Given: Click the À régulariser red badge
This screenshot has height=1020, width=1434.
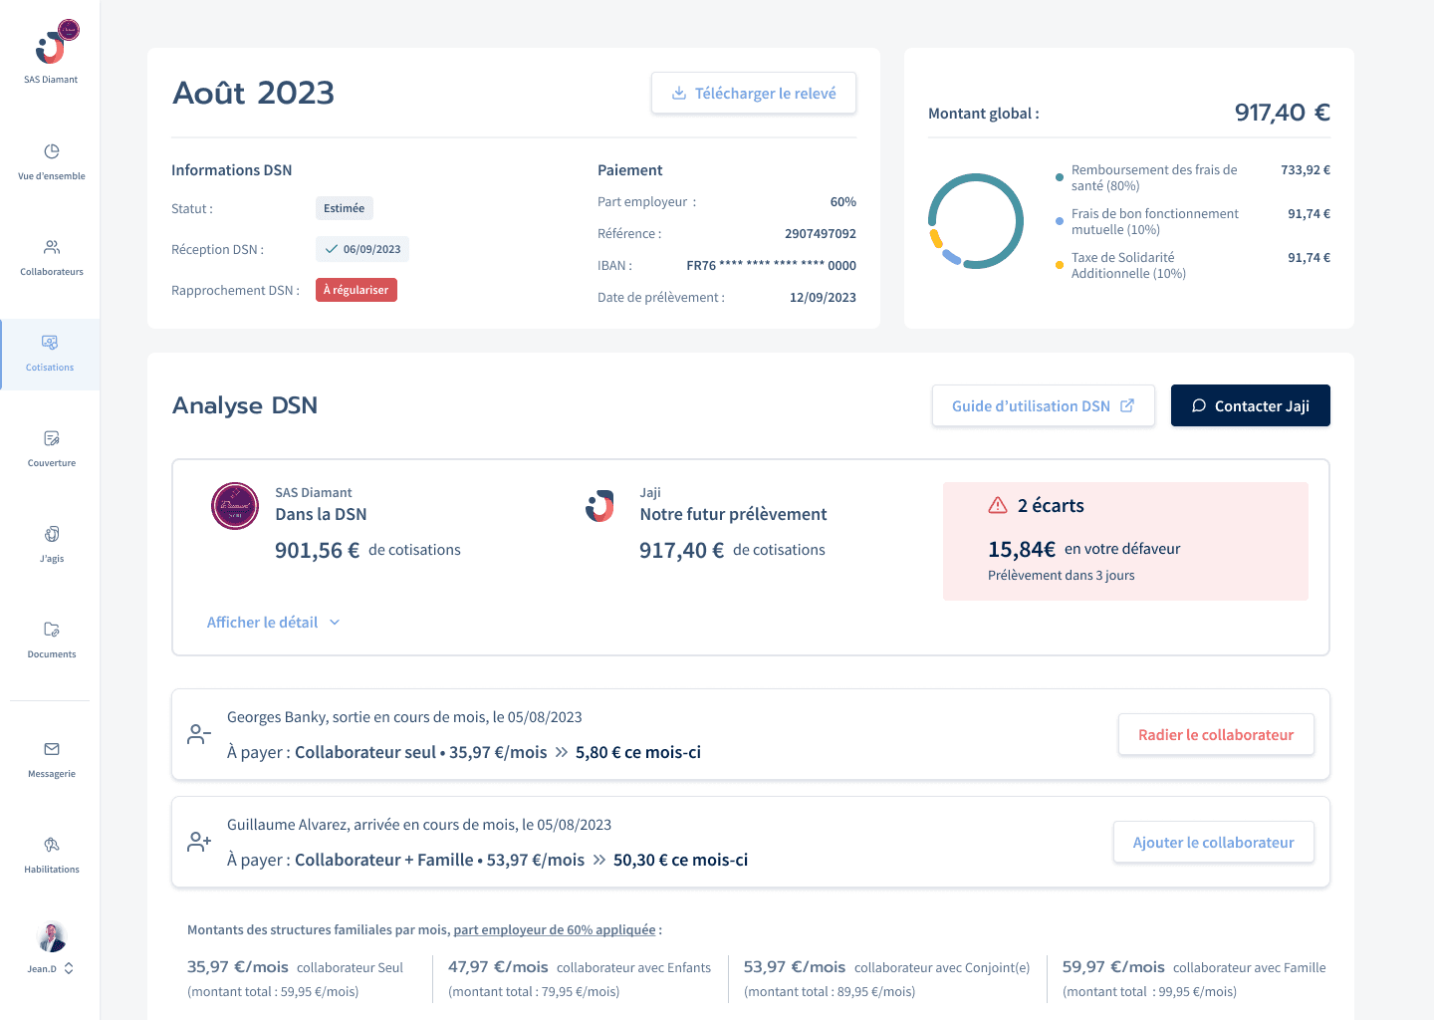Looking at the screenshot, I should coord(357,290).
